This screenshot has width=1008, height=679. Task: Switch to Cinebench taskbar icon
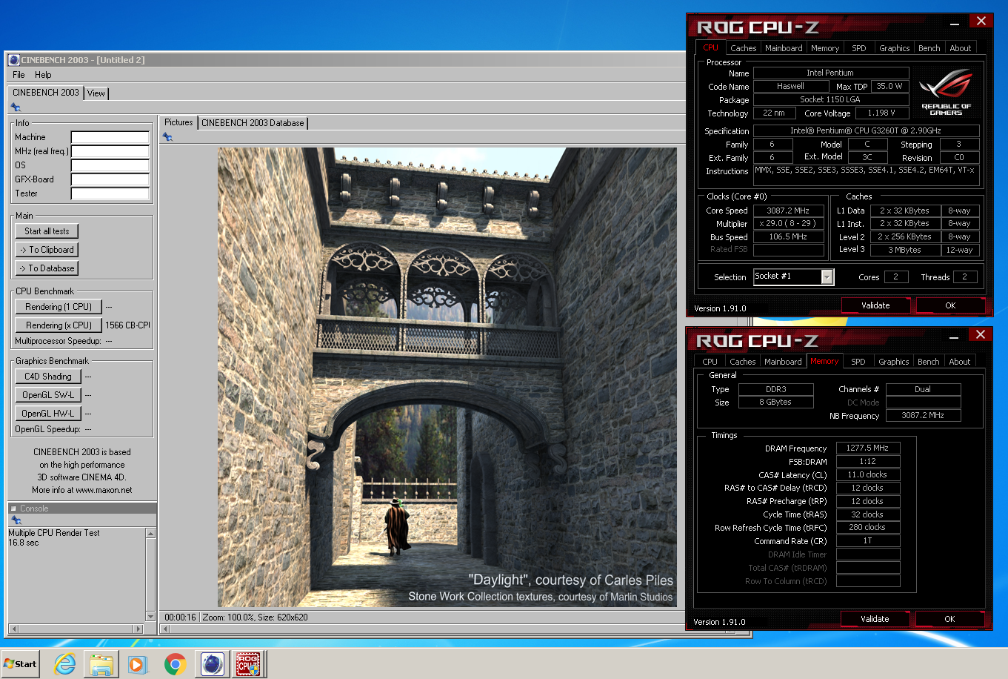coord(212,664)
